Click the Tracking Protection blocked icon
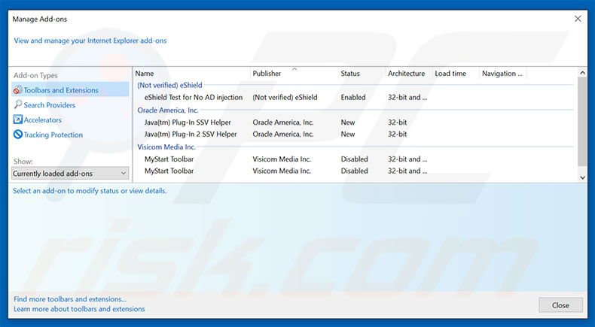 (18, 135)
